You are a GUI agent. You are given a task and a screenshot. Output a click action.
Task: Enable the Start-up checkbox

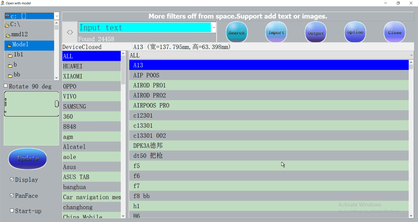(x=12, y=210)
